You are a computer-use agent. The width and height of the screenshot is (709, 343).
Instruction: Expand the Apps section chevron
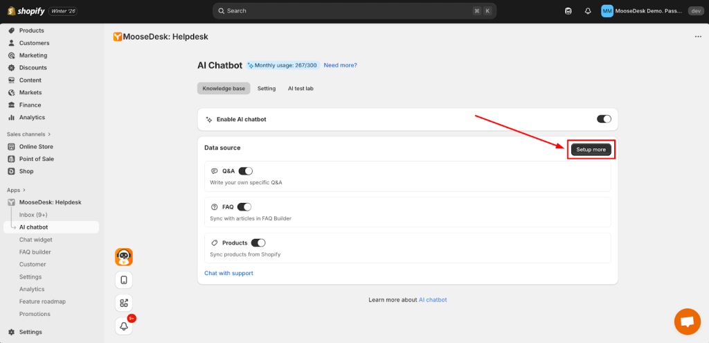tap(24, 190)
